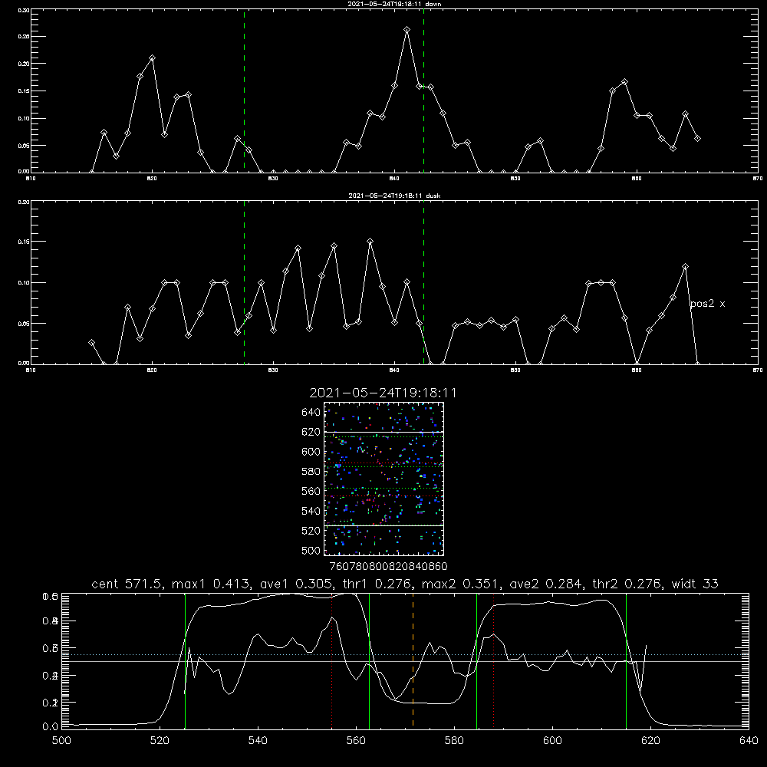The width and height of the screenshot is (767, 767).
Task: Click the 500 label on bottom plot x-axis
Action: [61, 741]
